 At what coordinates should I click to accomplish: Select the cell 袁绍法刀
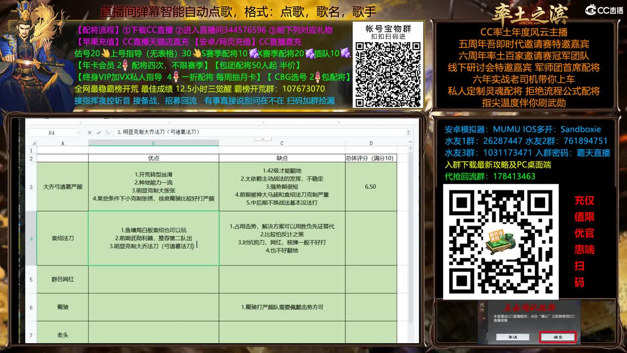62,238
